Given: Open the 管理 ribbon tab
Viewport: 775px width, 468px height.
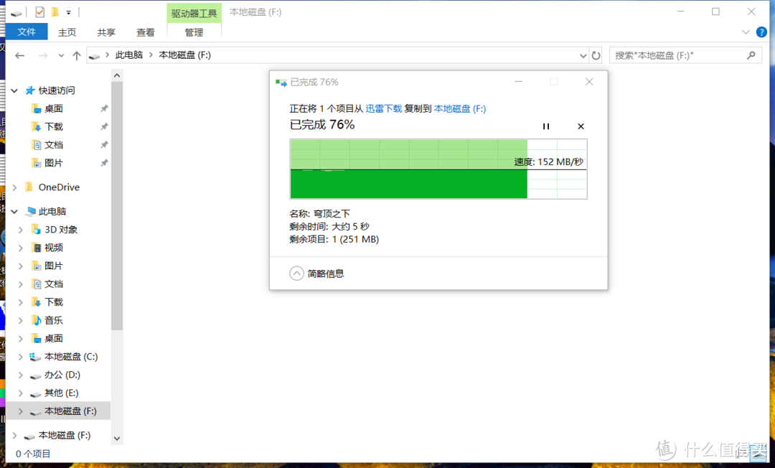Looking at the screenshot, I should pos(194,32).
